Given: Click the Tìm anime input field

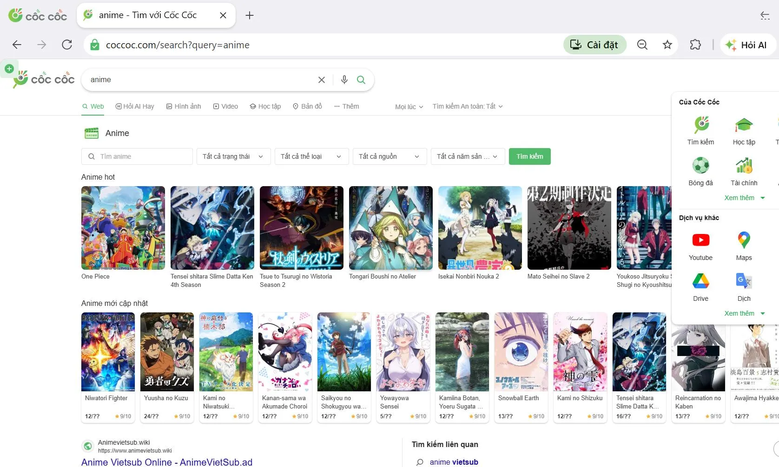Looking at the screenshot, I should [137, 156].
